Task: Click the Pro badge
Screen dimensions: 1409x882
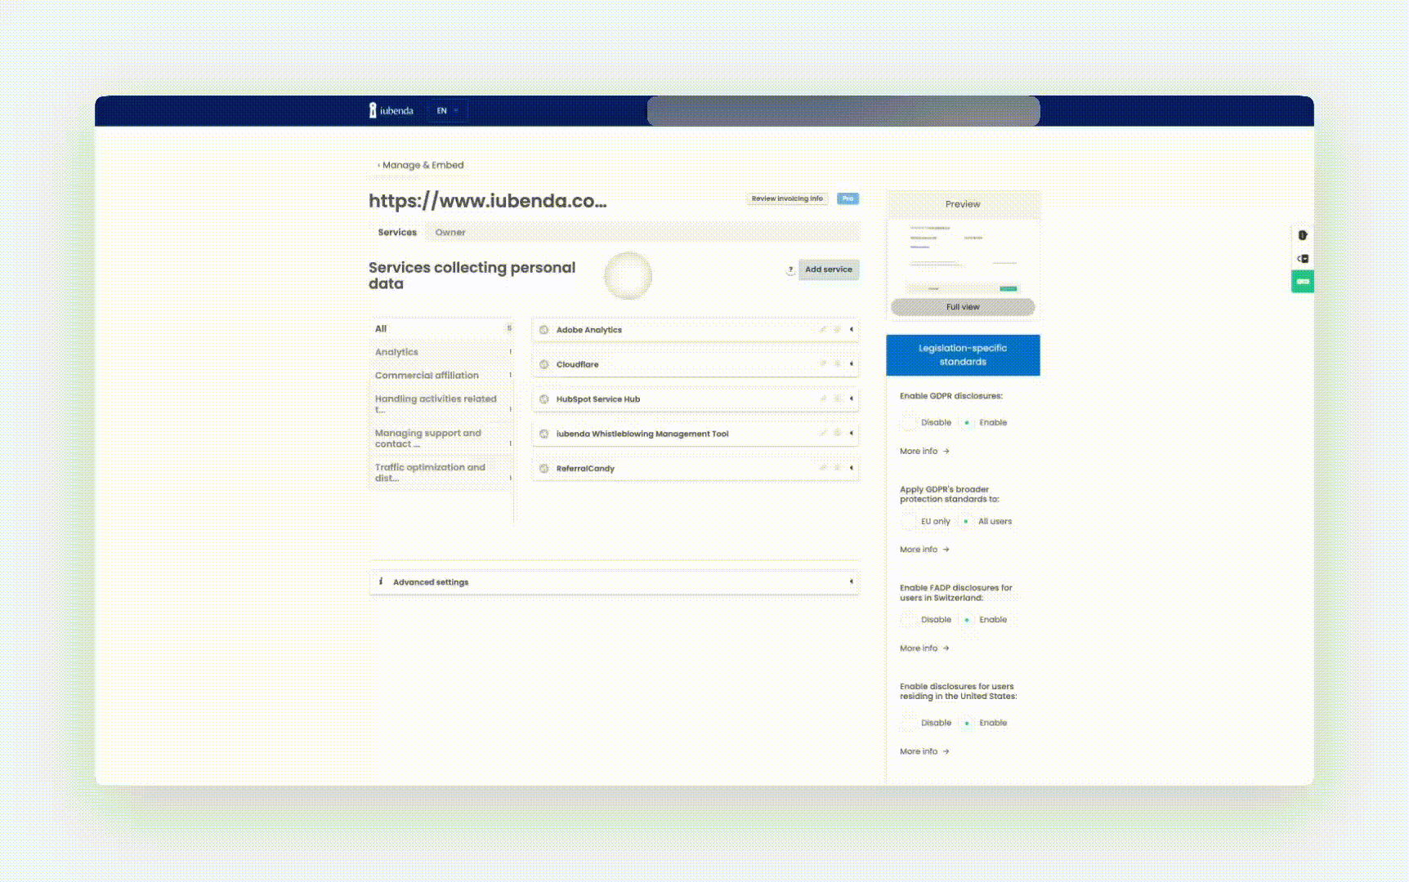Action: 848,198
